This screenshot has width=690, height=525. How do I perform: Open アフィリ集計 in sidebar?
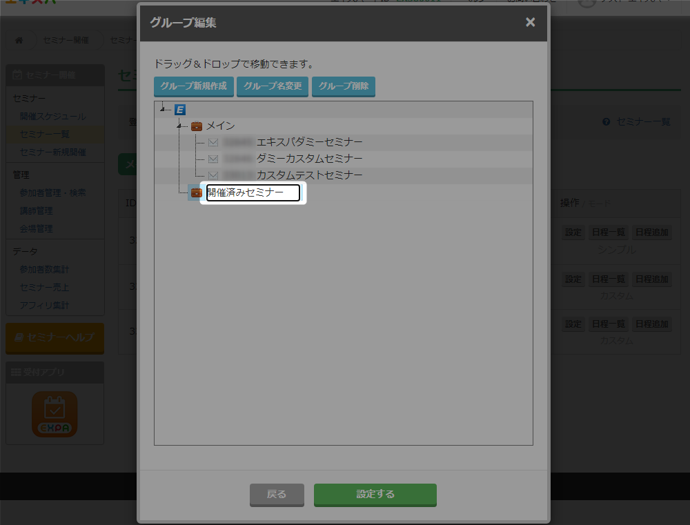pyautogui.click(x=44, y=306)
